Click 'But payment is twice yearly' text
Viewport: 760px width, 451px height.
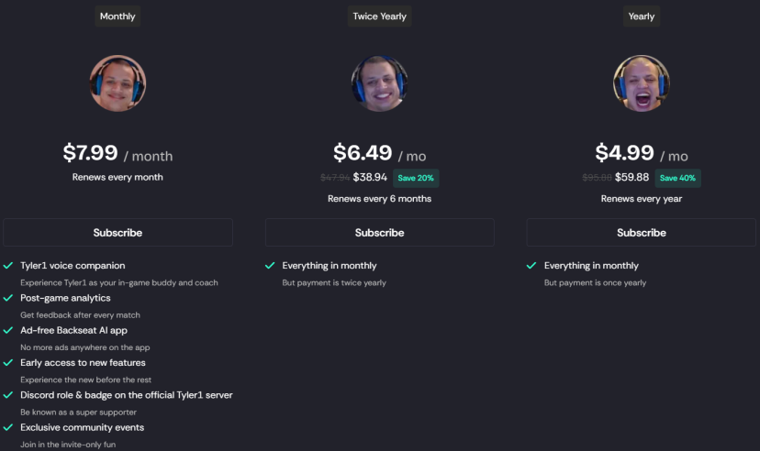point(334,283)
